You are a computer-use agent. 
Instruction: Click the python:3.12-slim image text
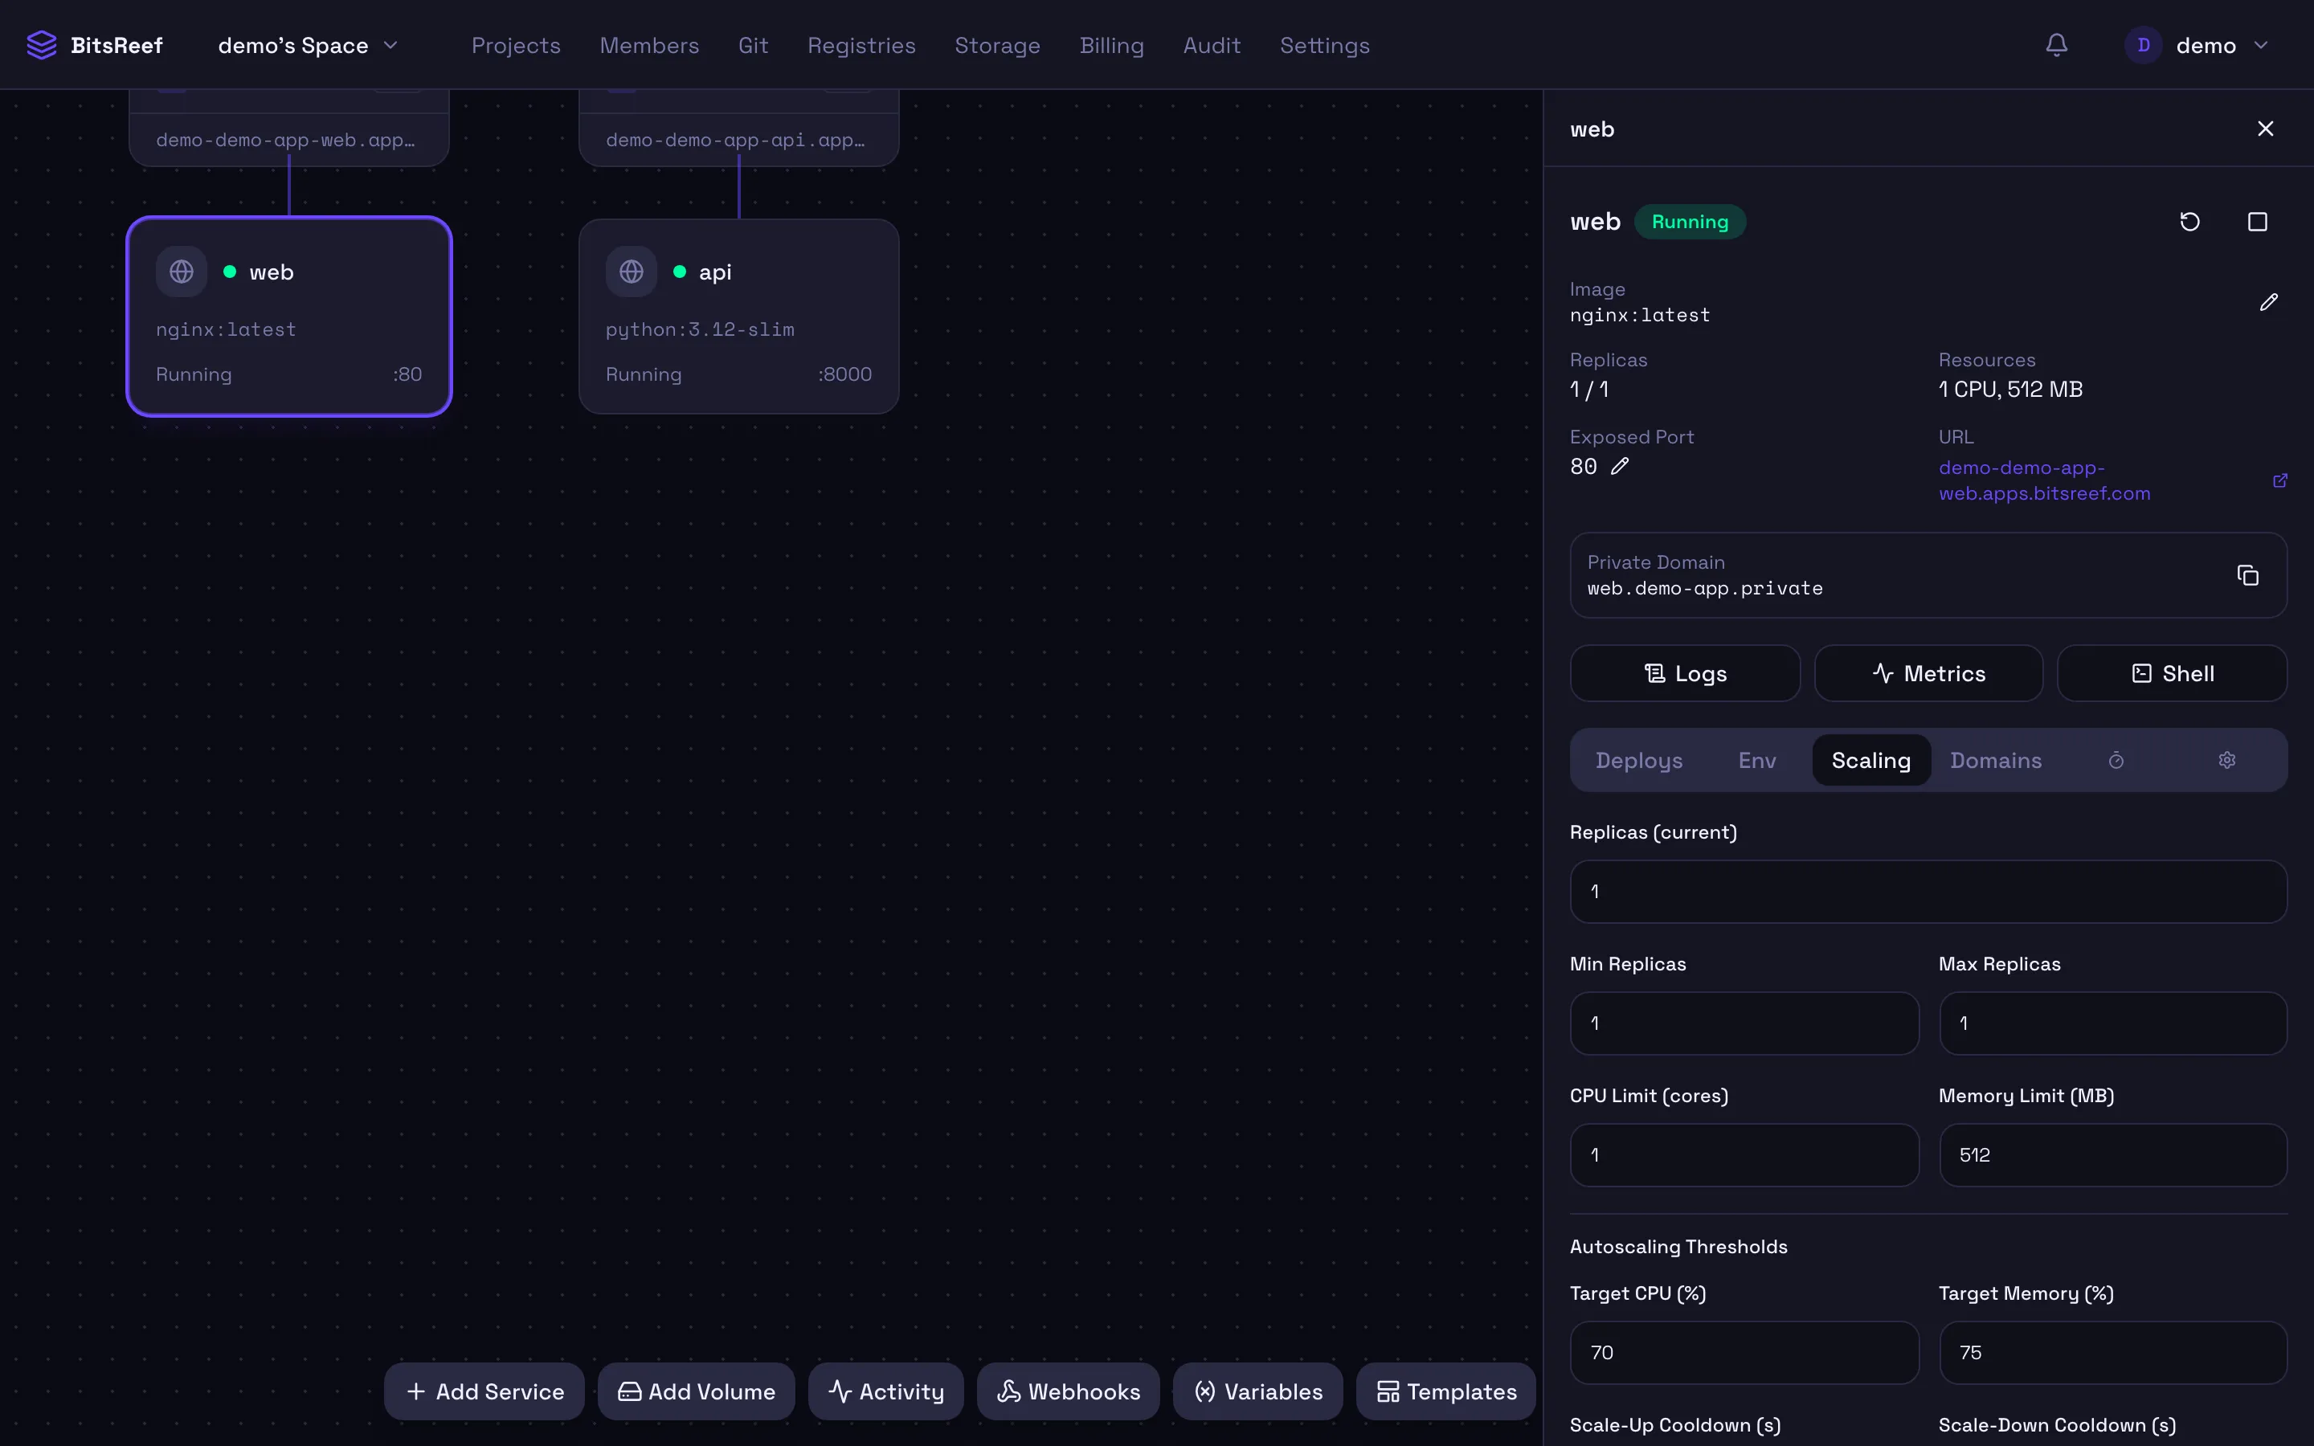tap(699, 329)
